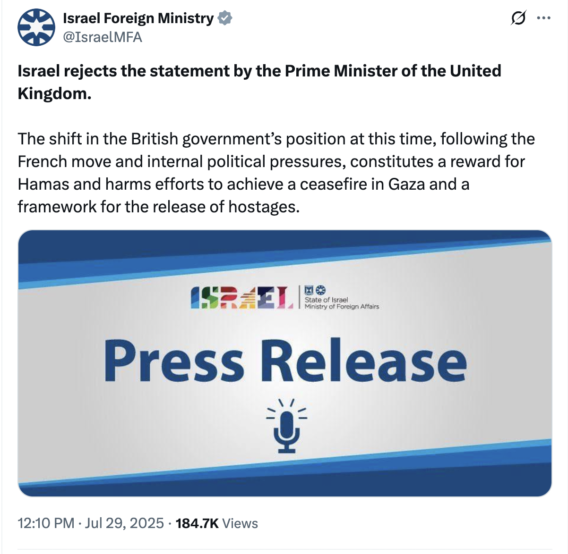Click the round MFA emblem beside menorah

[320, 290]
